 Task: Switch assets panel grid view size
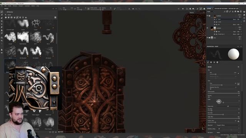pos(55,18)
